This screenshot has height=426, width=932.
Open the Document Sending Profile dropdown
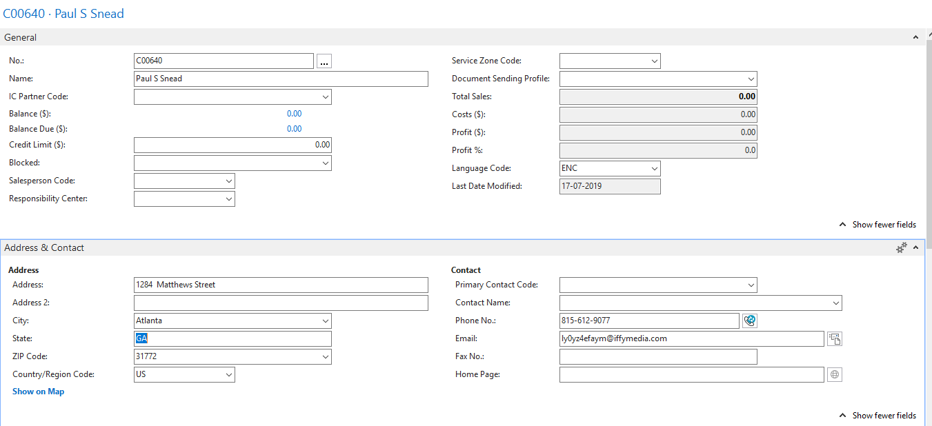coord(751,79)
